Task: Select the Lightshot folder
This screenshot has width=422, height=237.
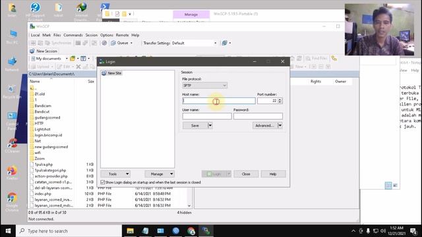Action: [42, 129]
